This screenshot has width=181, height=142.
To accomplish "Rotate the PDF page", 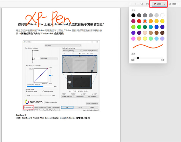I will point(141,4).
